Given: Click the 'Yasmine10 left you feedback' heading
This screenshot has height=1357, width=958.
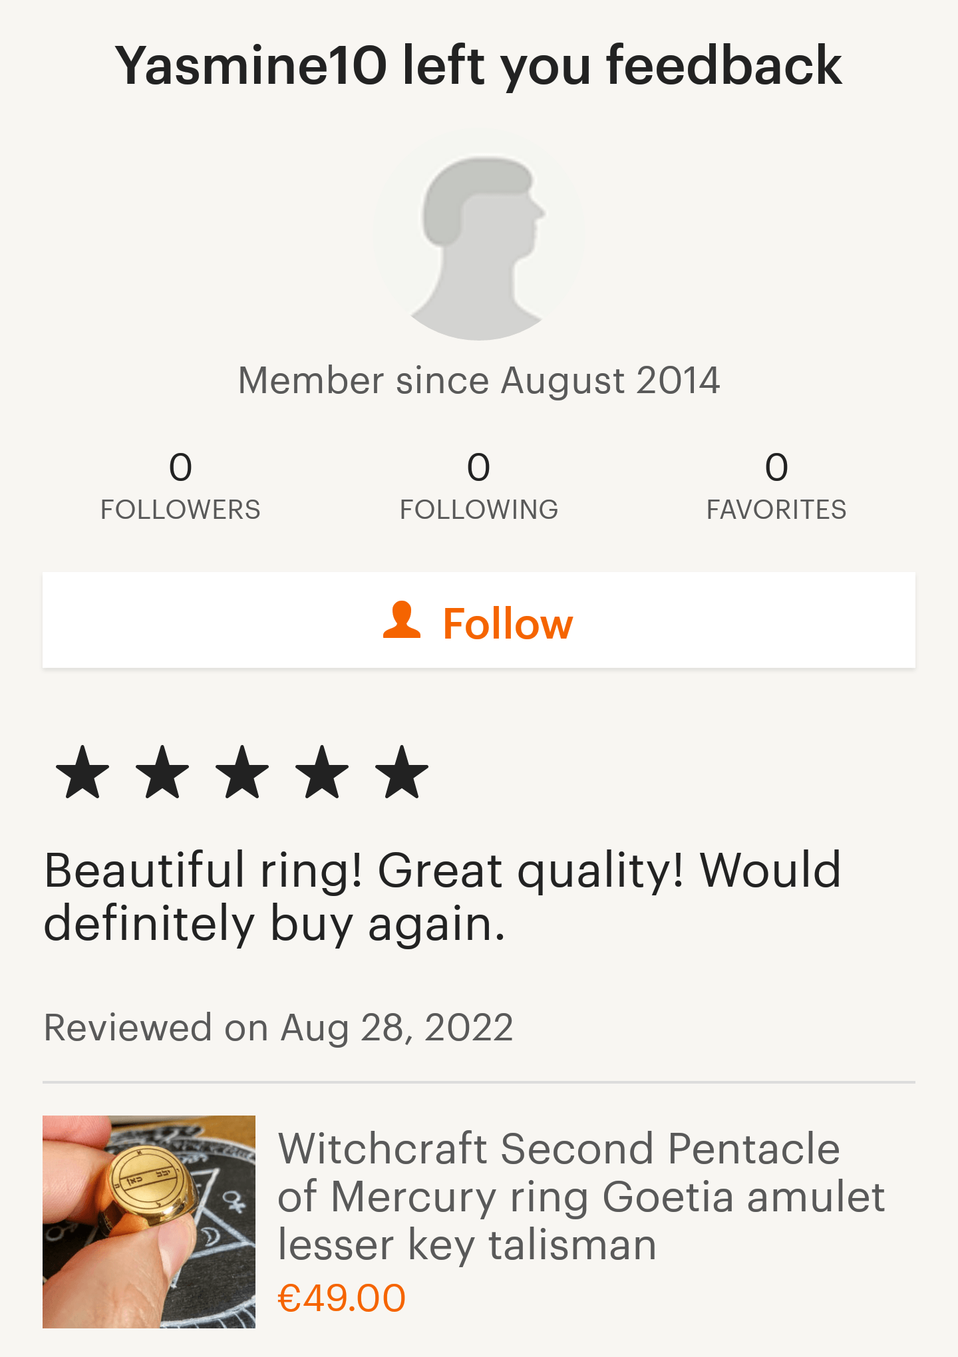Looking at the screenshot, I should pos(479,65).
